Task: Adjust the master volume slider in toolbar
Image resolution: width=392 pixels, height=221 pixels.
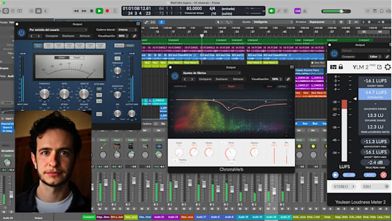Action: [x=336, y=11]
